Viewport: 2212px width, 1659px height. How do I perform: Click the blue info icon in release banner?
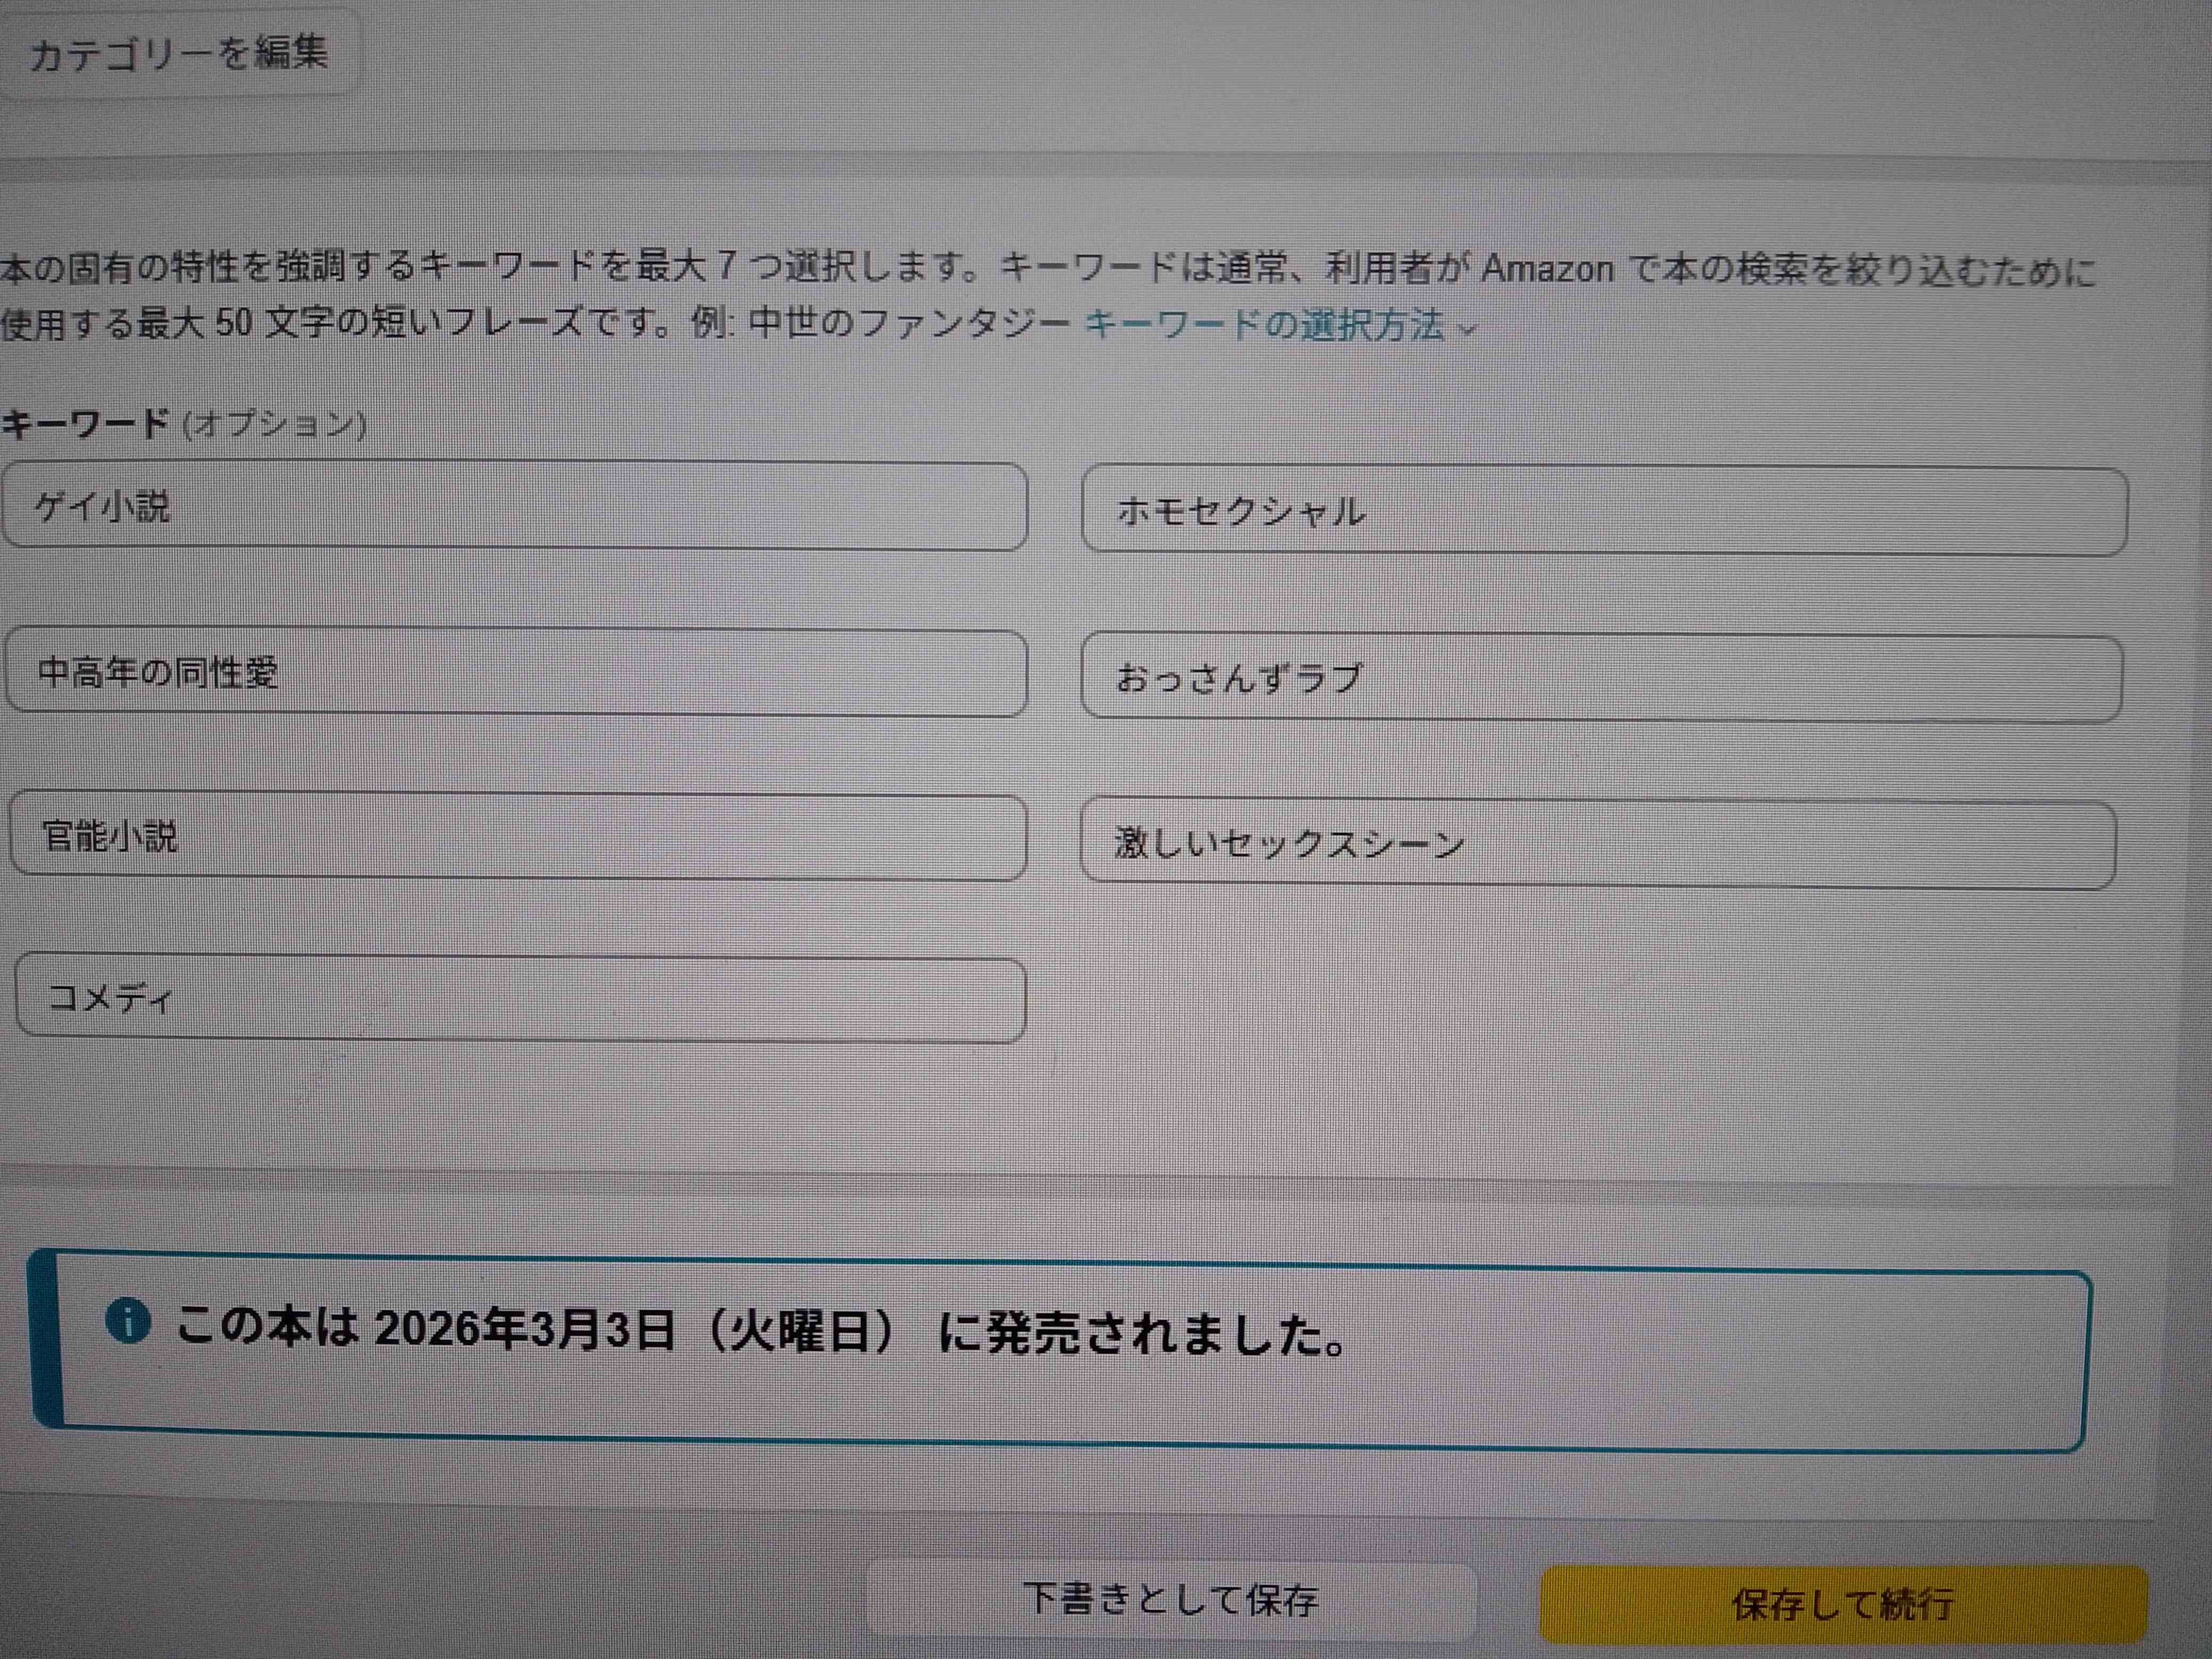128,1321
